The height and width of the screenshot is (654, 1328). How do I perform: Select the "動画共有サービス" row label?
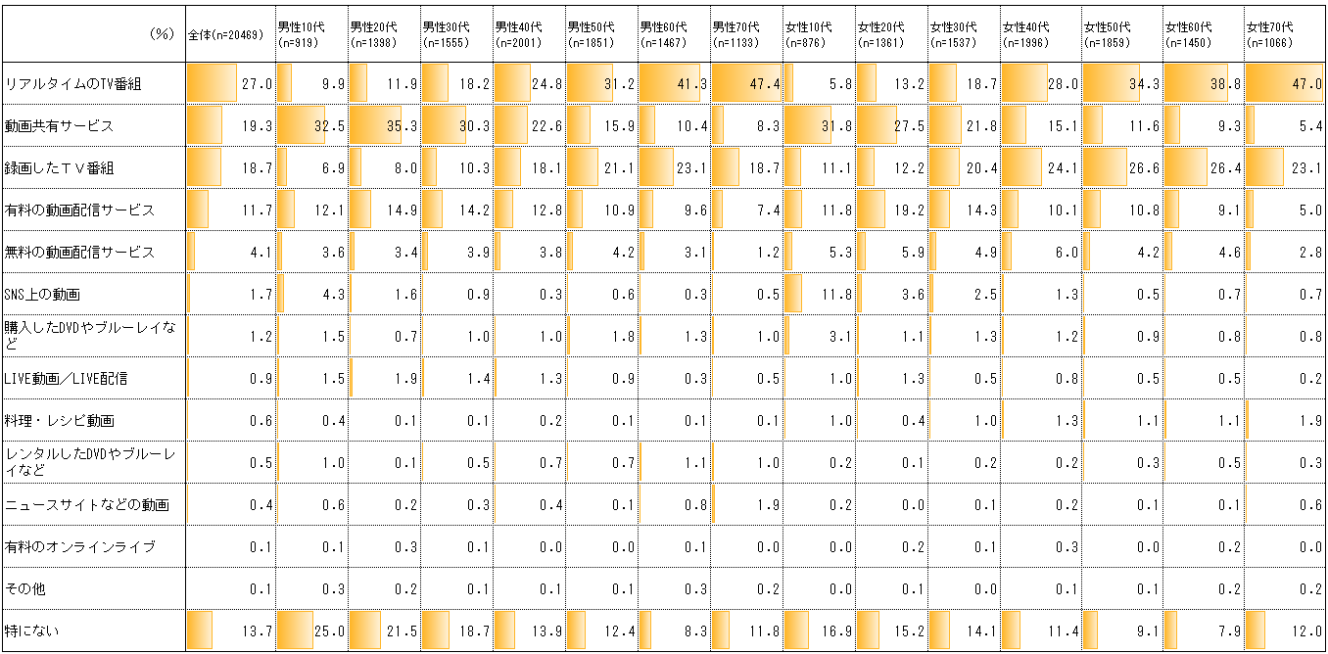pos(59,126)
